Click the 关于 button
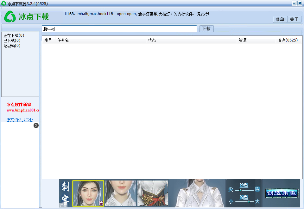This screenshot has width=304, height=209. tap(294, 19)
